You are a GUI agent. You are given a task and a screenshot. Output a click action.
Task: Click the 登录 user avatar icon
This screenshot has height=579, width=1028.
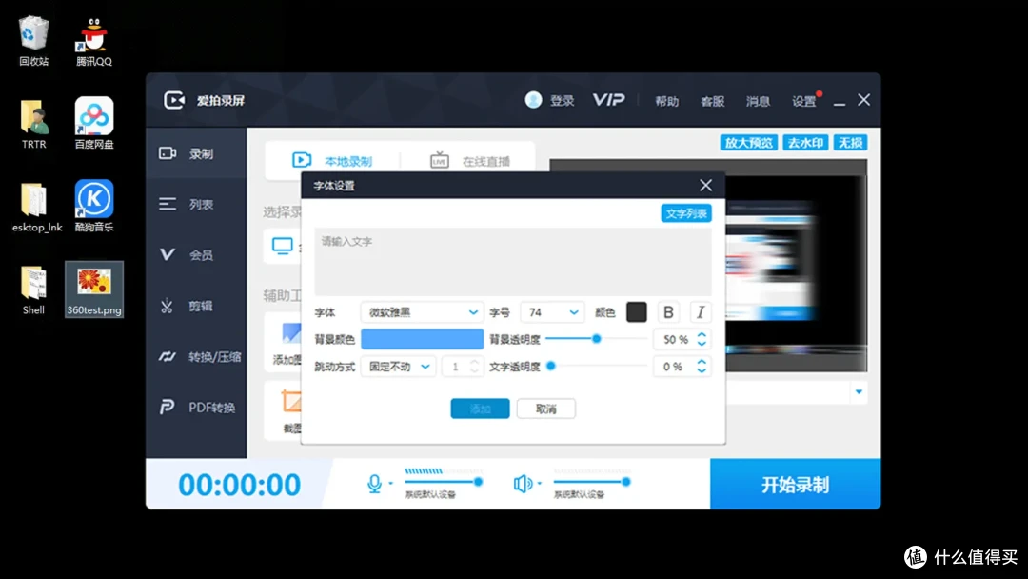tap(533, 100)
